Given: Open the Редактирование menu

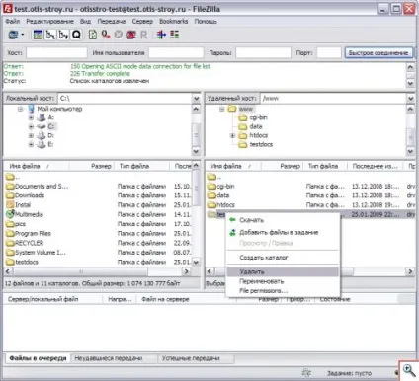Looking at the screenshot, I should [x=49, y=21].
